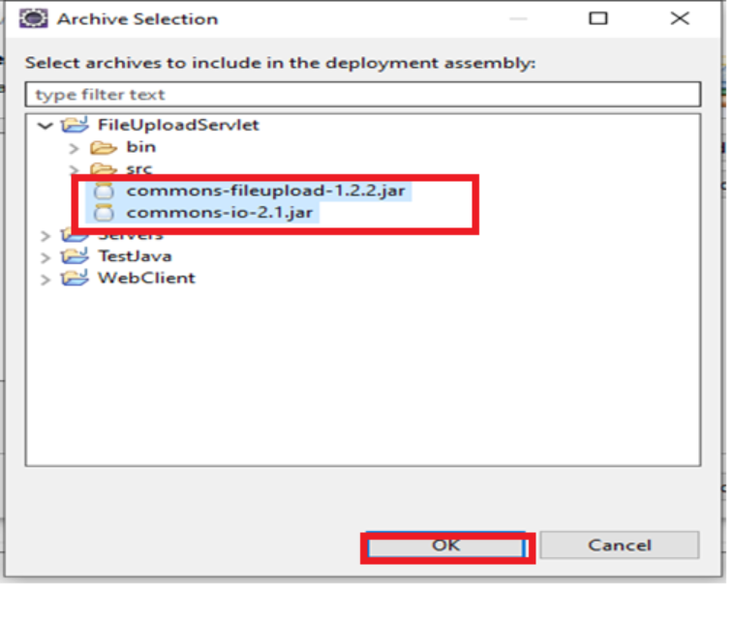The height and width of the screenshot is (621, 732).
Task: Click the Eclipse icon in the title bar
Action: [x=33, y=18]
